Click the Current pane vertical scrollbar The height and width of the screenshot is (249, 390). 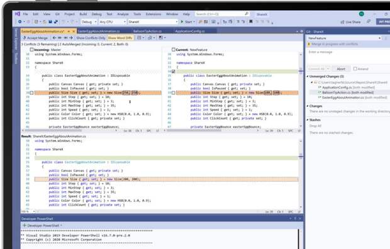301,89
